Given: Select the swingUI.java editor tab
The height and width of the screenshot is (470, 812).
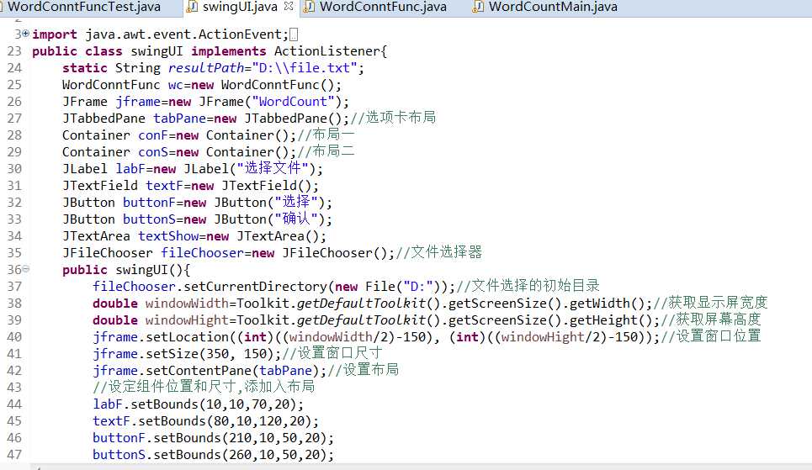Looking at the screenshot, I should point(240,8).
